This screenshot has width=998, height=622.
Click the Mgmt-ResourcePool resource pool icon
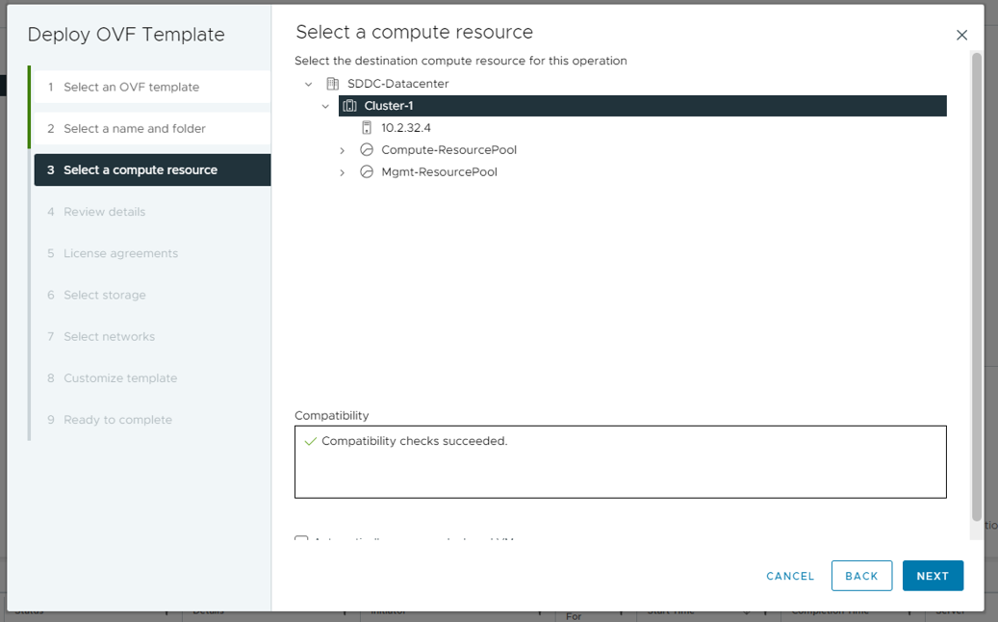pyautogui.click(x=366, y=172)
